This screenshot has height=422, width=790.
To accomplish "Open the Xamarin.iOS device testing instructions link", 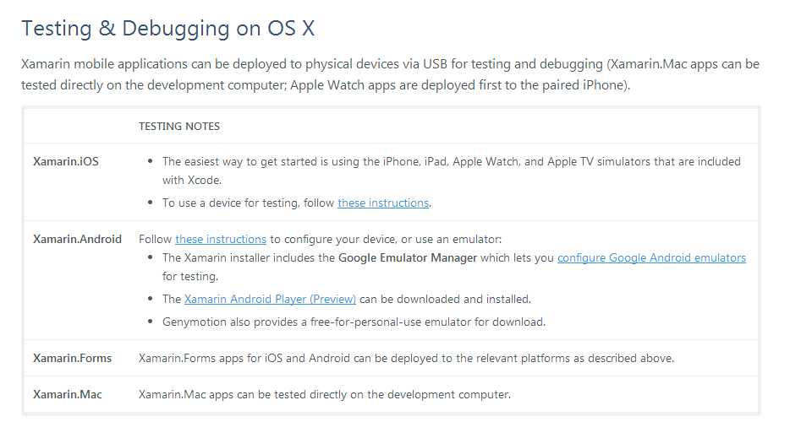I will click(383, 203).
